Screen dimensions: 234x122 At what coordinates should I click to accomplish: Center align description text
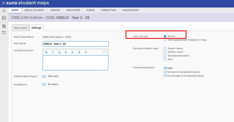click(x=72, y=52)
